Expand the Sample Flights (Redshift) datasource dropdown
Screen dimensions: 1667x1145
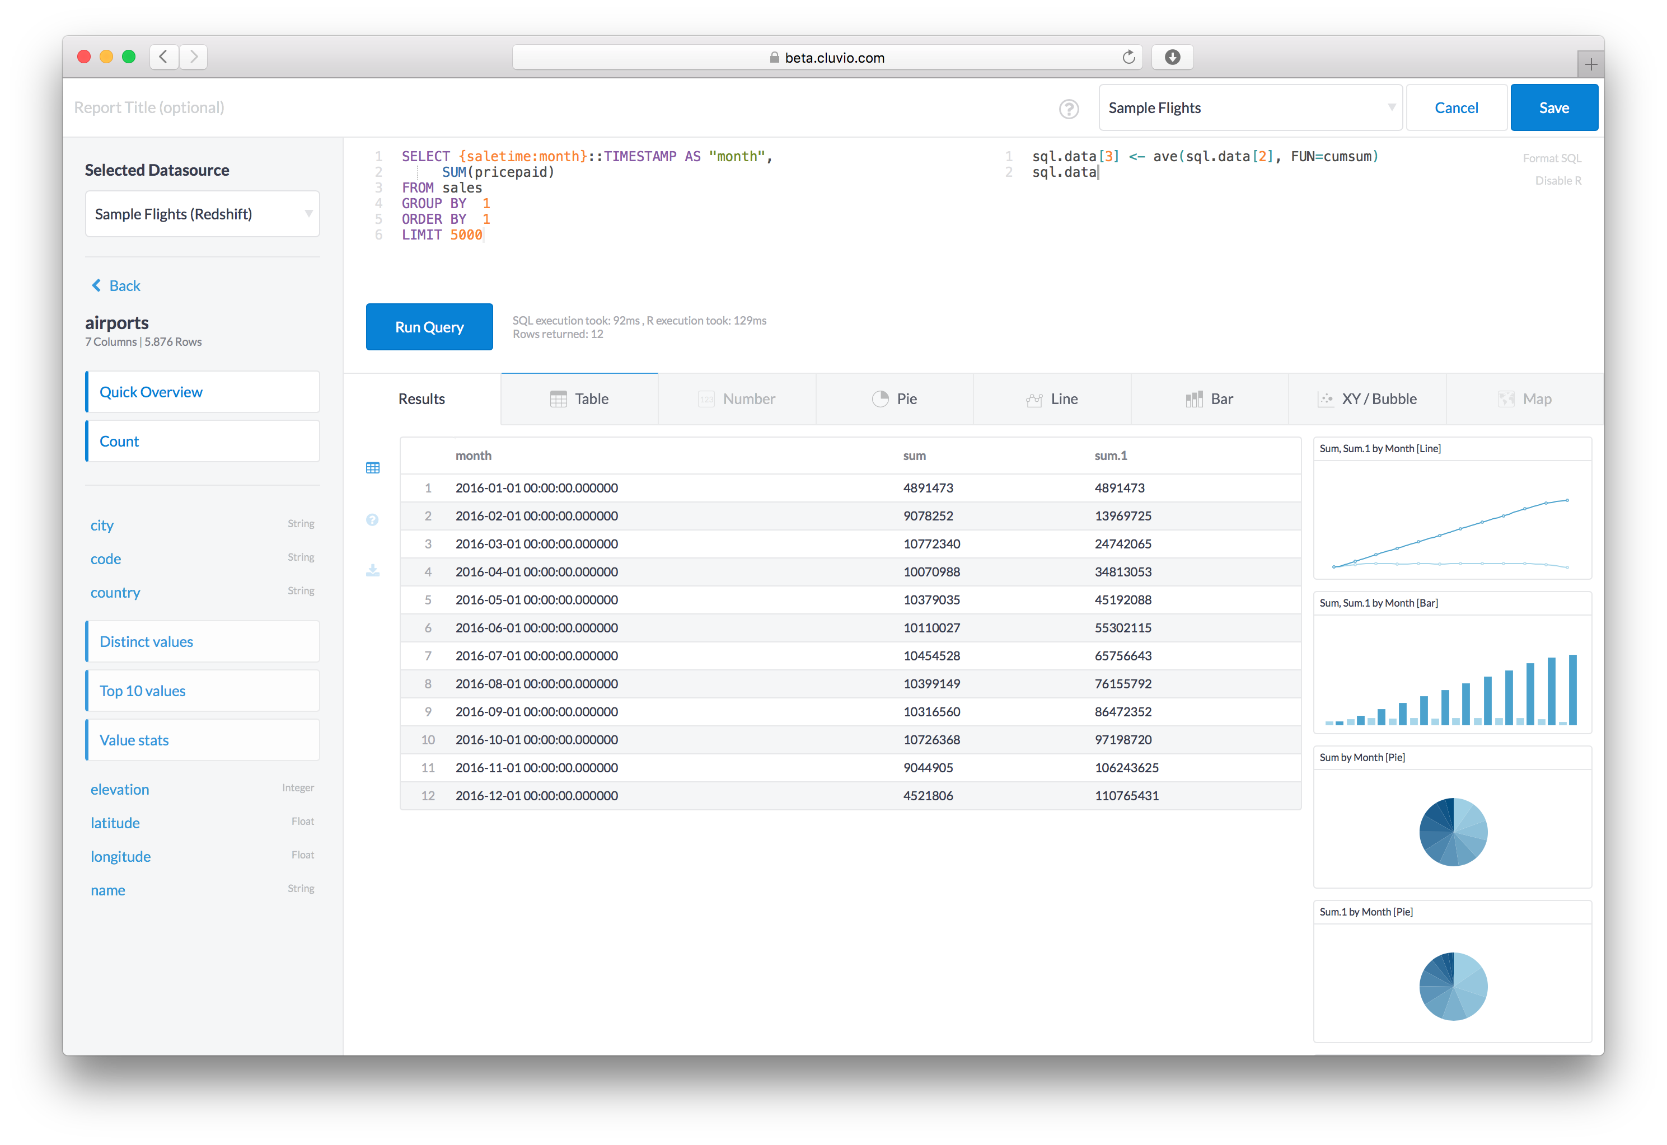203,214
